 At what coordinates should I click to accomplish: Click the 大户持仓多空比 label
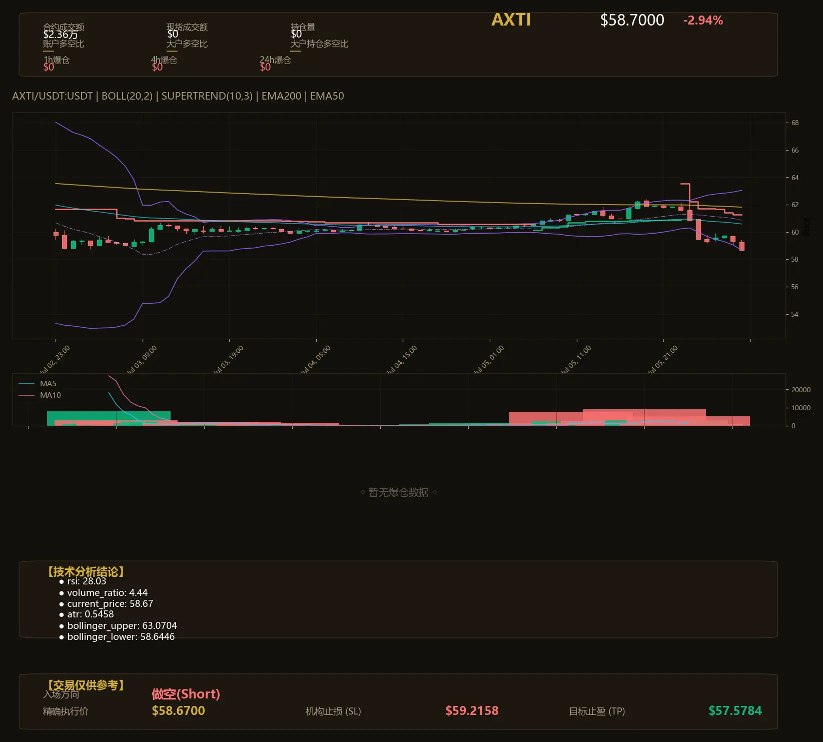click(x=319, y=44)
